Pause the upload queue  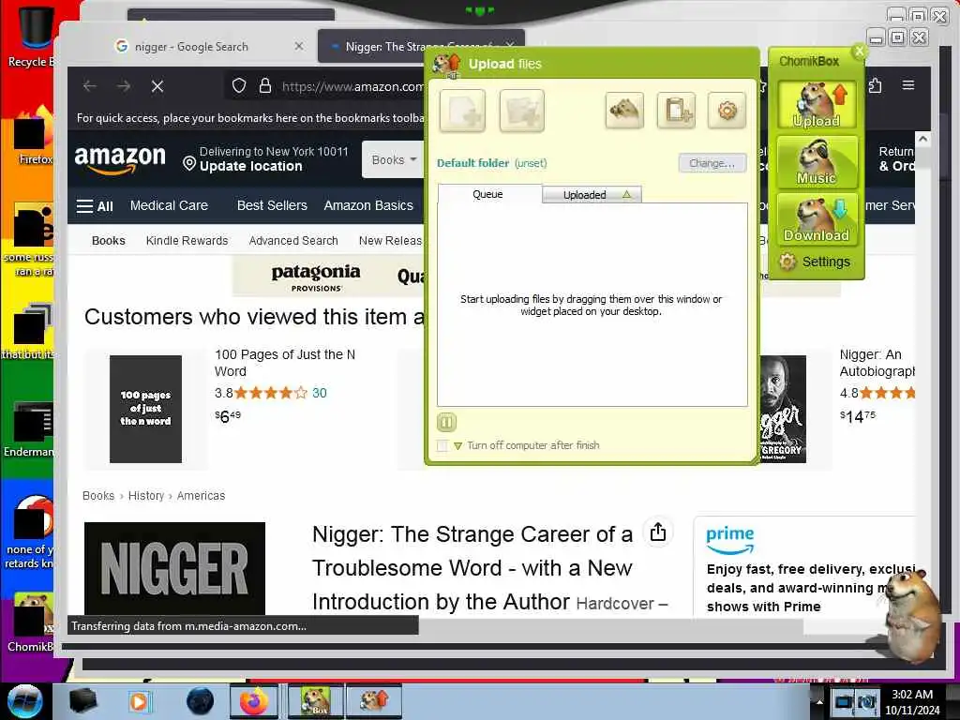click(446, 422)
